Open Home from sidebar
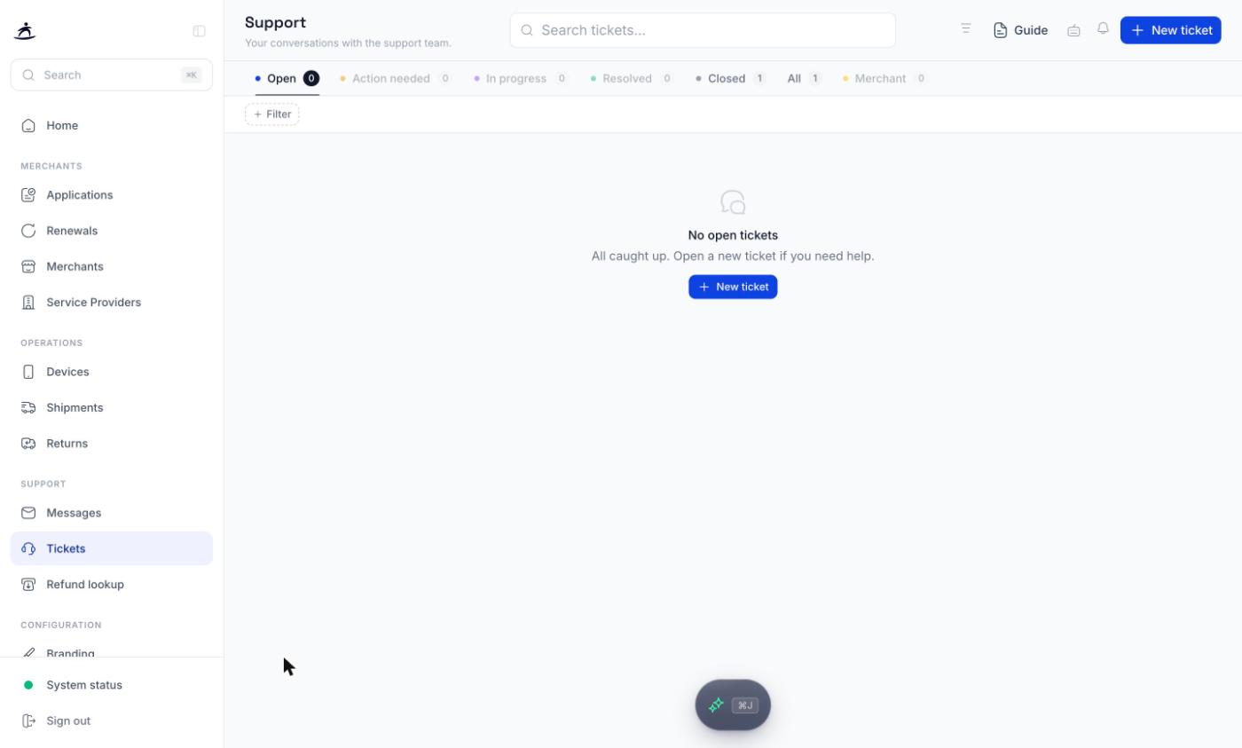 (112, 126)
